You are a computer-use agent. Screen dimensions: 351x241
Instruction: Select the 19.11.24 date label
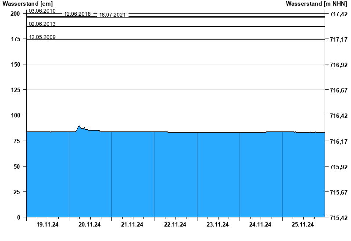pyautogui.click(x=47, y=225)
